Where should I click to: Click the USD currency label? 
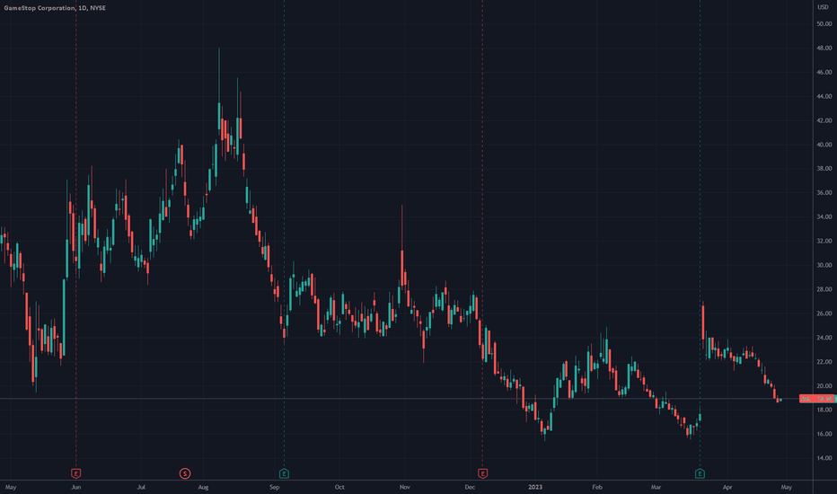coord(823,7)
